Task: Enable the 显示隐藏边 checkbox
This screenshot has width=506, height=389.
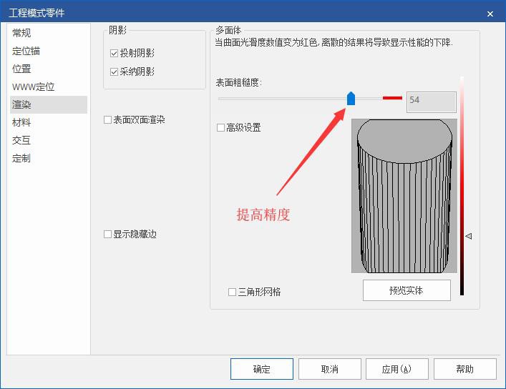Action: (108, 235)
